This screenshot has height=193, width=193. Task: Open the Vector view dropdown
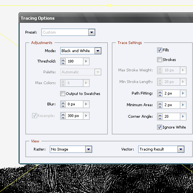pyautogui.click(x=181, y=149)
